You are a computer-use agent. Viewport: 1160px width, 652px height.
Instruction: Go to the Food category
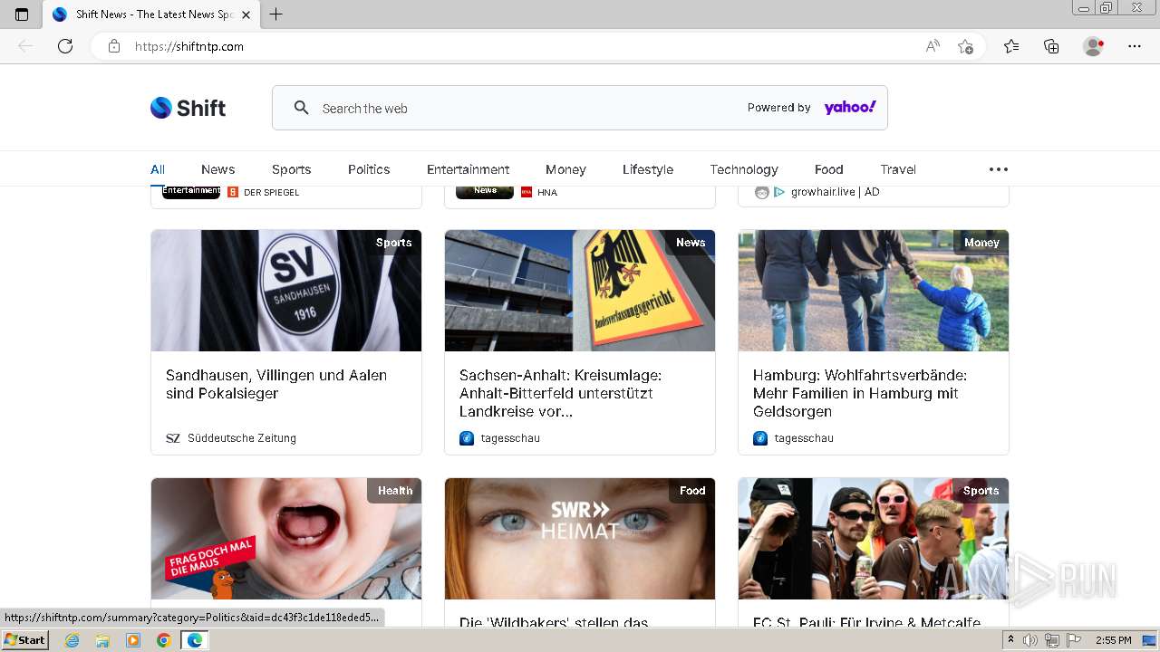(x=828, y=169)
